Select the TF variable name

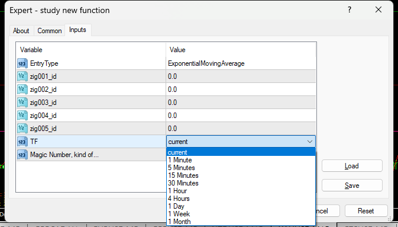click(34, 142)
